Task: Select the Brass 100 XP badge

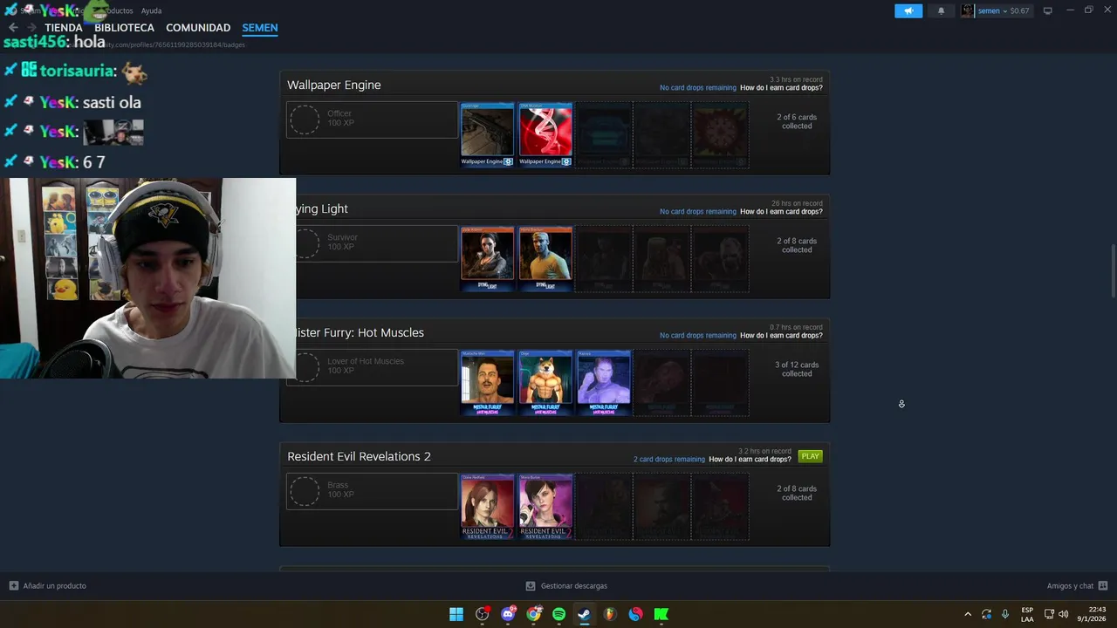Action: pyautogui.click(x=372, y=491)
